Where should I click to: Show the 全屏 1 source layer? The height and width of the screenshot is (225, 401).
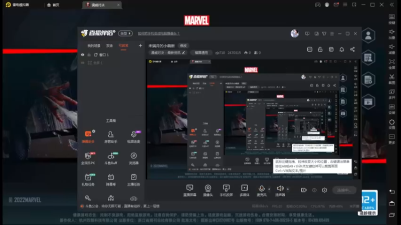coord(83,62)
